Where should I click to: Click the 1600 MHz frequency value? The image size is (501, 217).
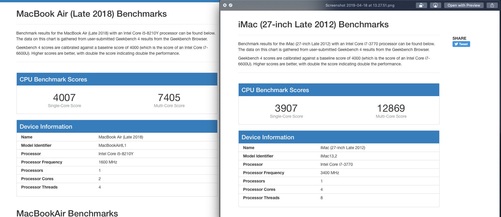[108, 162]
